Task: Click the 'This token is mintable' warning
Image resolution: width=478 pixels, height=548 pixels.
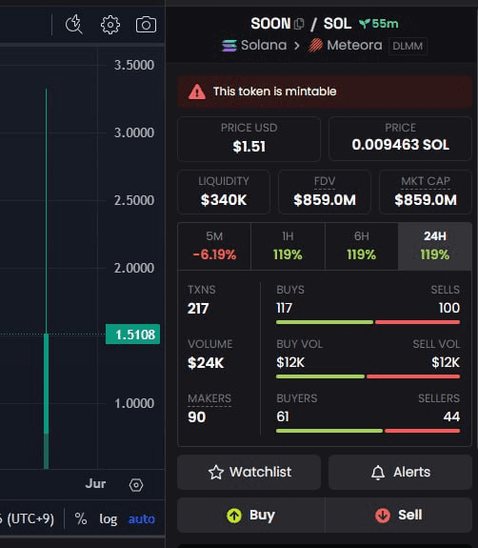Action: click(x=325, y=91)
